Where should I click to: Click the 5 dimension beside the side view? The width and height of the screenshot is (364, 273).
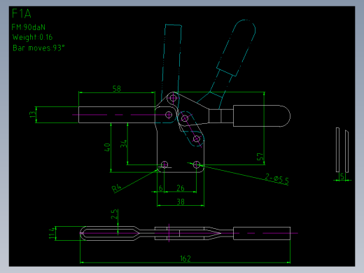click(x=342, y=176)
